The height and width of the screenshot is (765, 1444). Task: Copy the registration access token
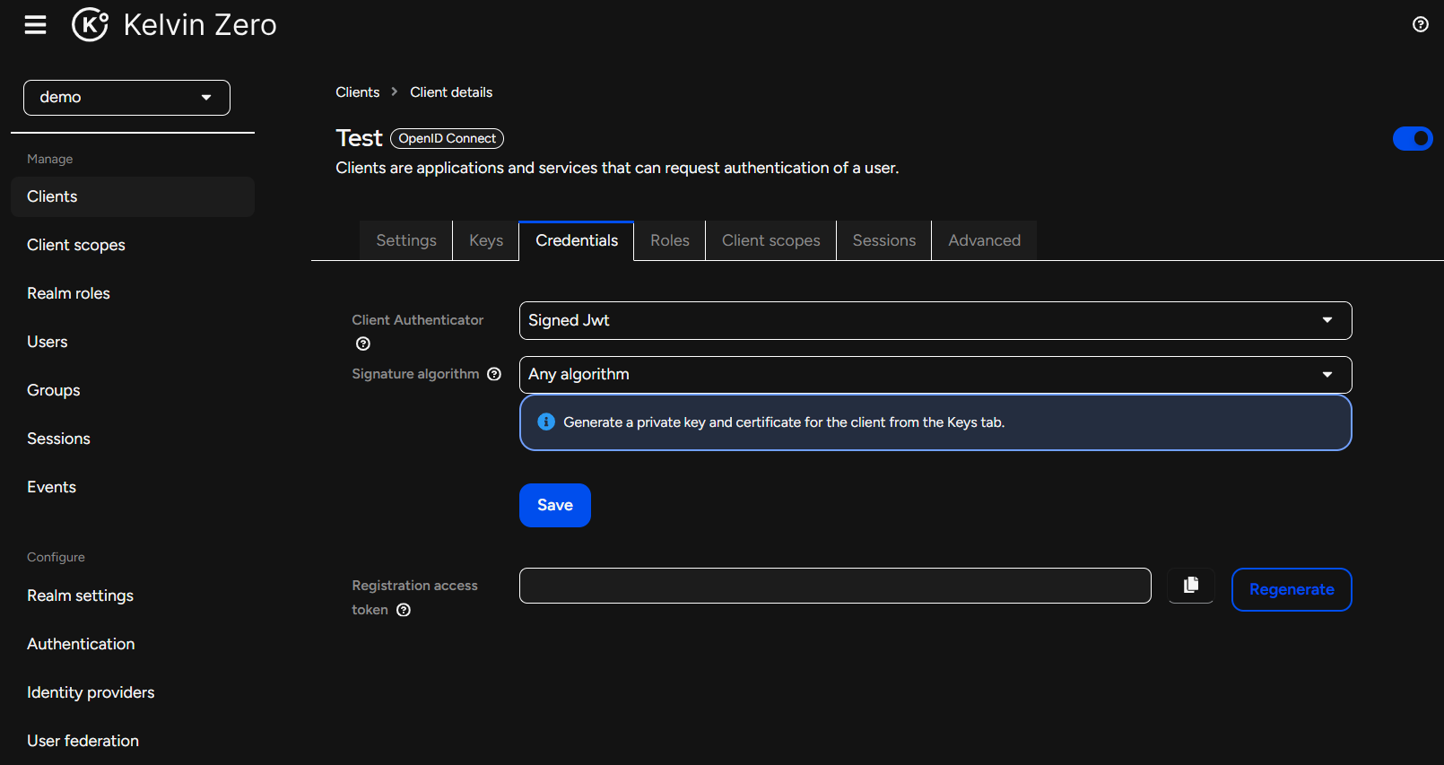(1190, 586)
